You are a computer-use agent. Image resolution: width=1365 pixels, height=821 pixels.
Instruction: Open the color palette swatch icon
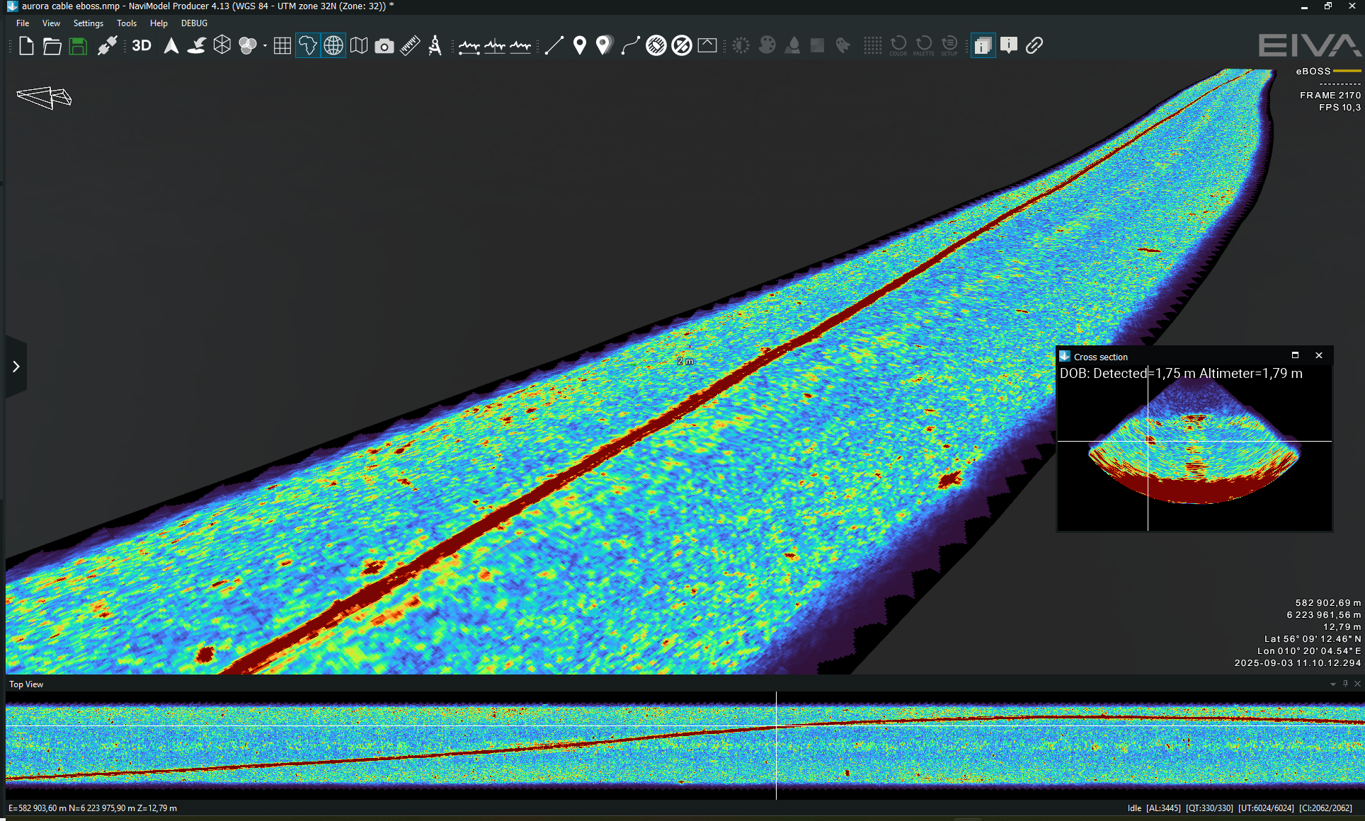[767, 45]
